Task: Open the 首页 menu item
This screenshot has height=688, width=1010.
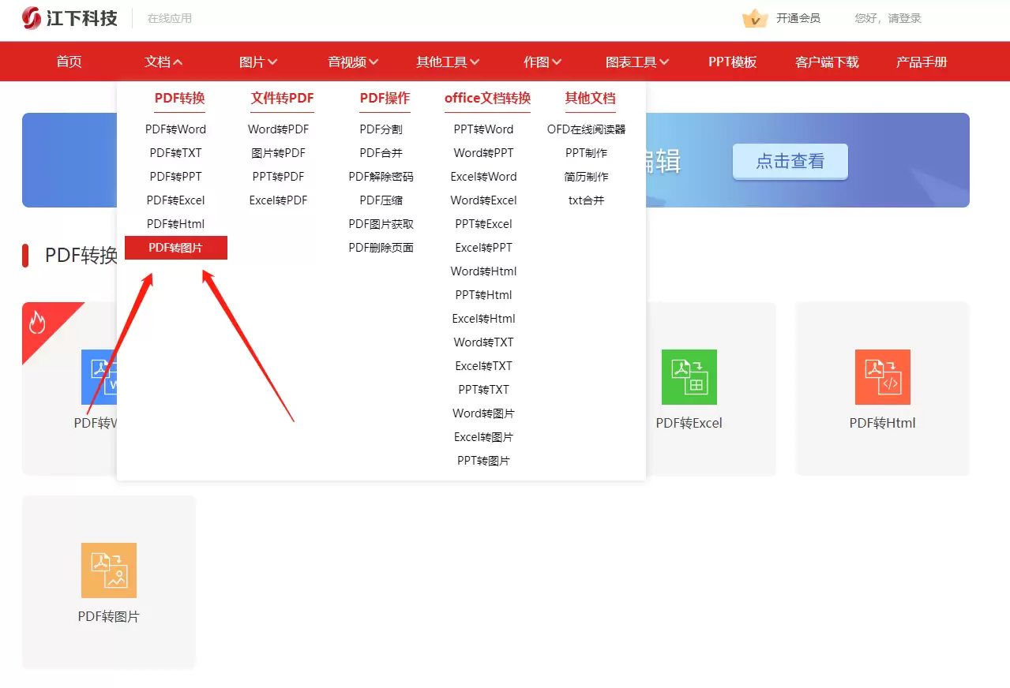Action: click(69, 61)
